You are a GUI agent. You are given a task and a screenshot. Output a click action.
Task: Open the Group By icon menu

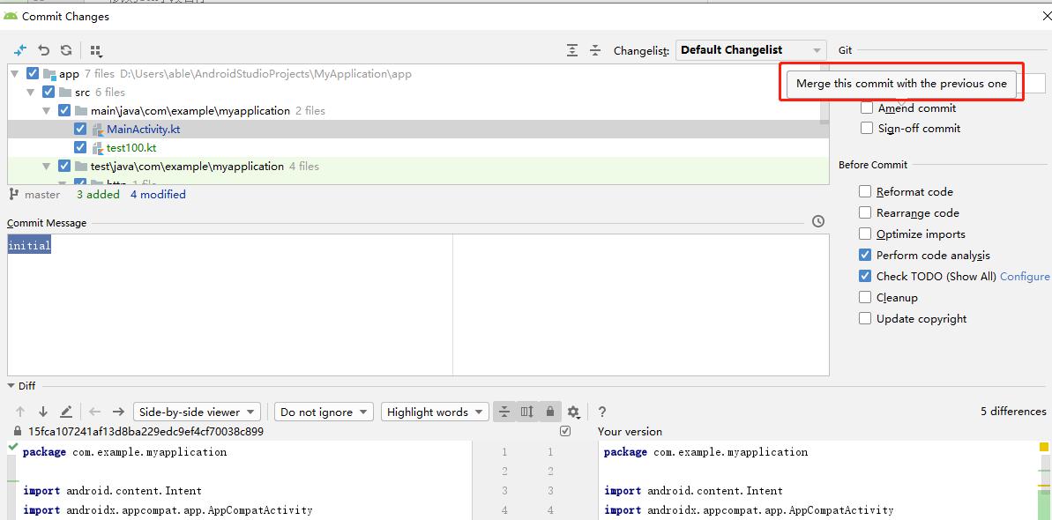95,50
